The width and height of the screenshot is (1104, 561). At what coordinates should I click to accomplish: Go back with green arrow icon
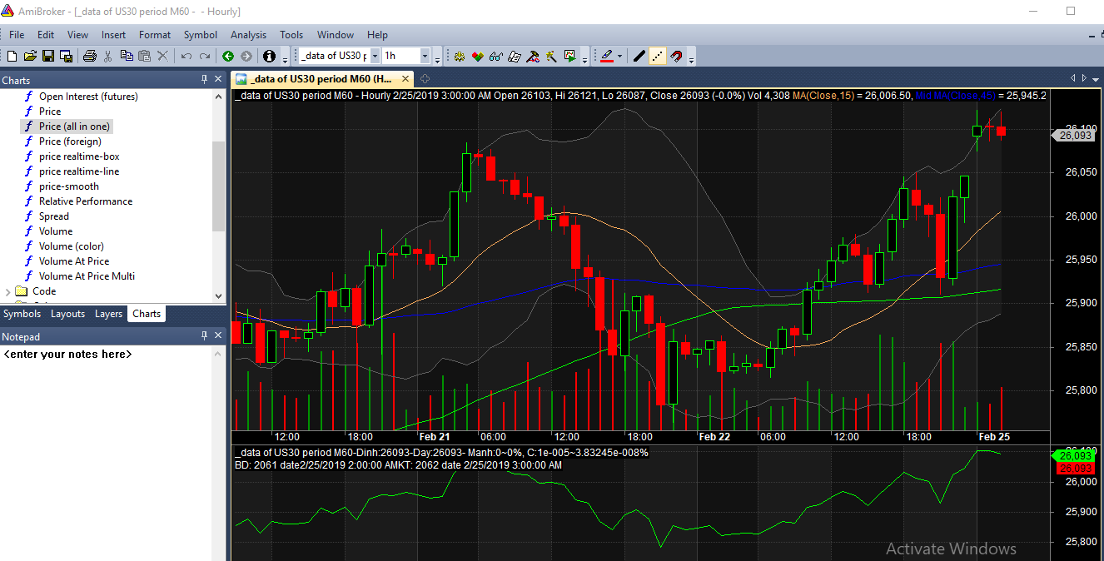[228, 56]
